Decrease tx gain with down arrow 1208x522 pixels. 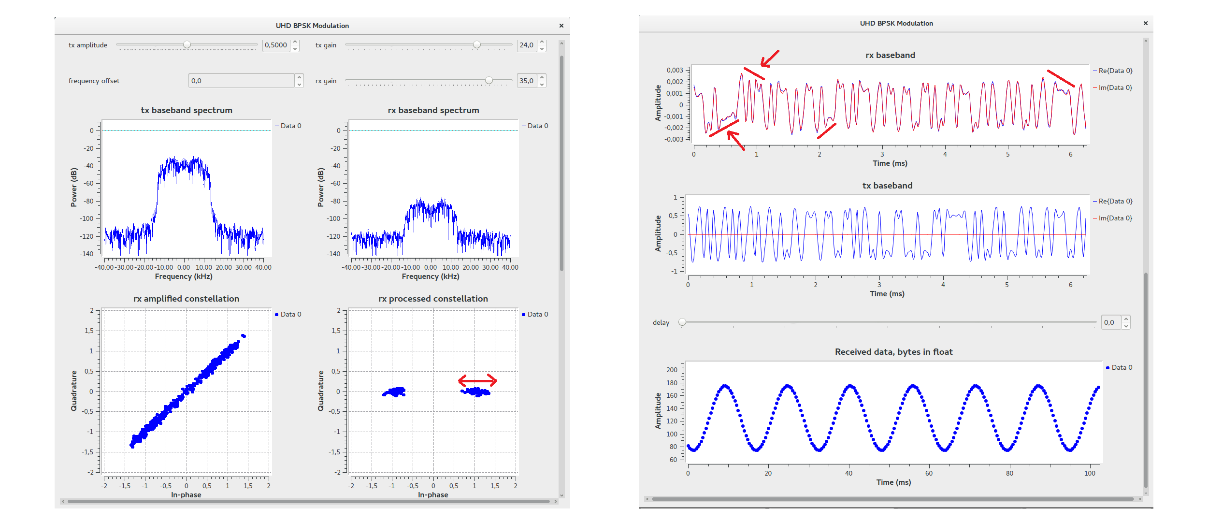click(542, 48)
